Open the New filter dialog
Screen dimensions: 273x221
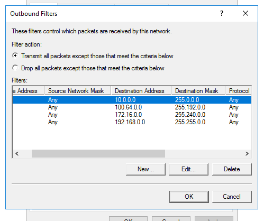[145, 169]
